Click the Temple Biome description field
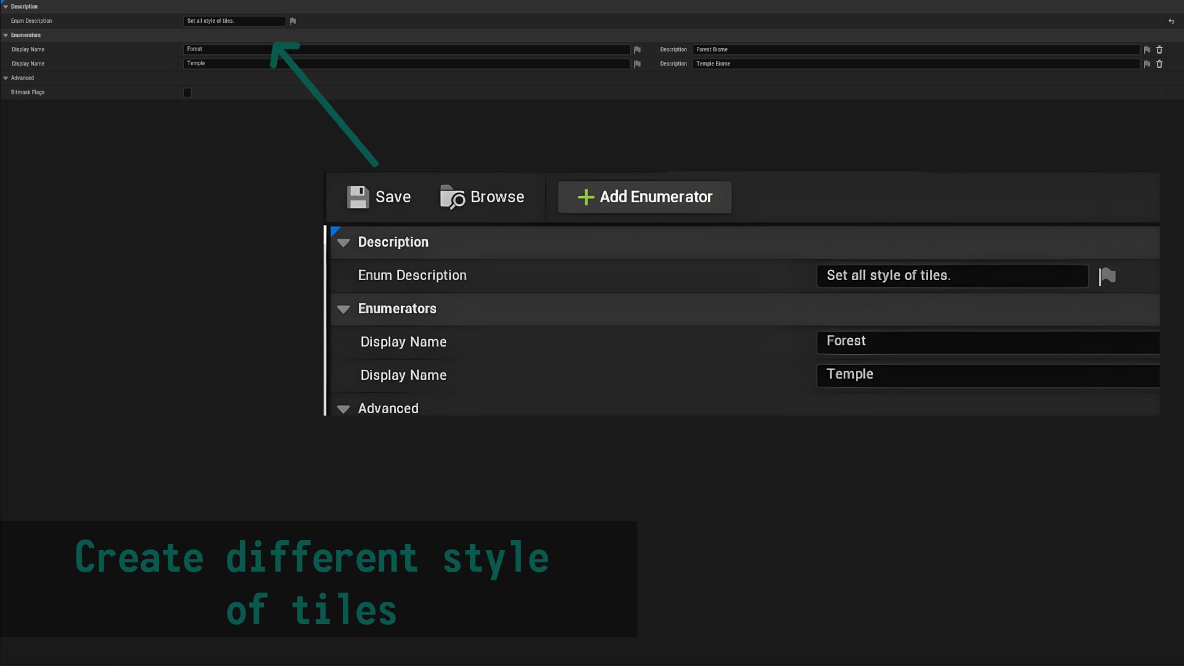This screenshot has height=666, width=1184. [x=916, y=64]
